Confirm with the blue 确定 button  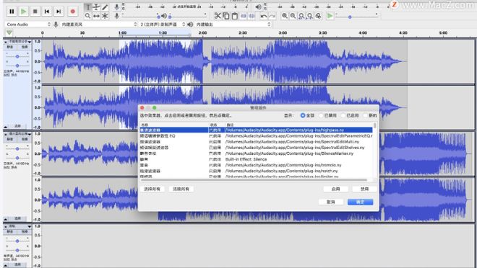360,202
